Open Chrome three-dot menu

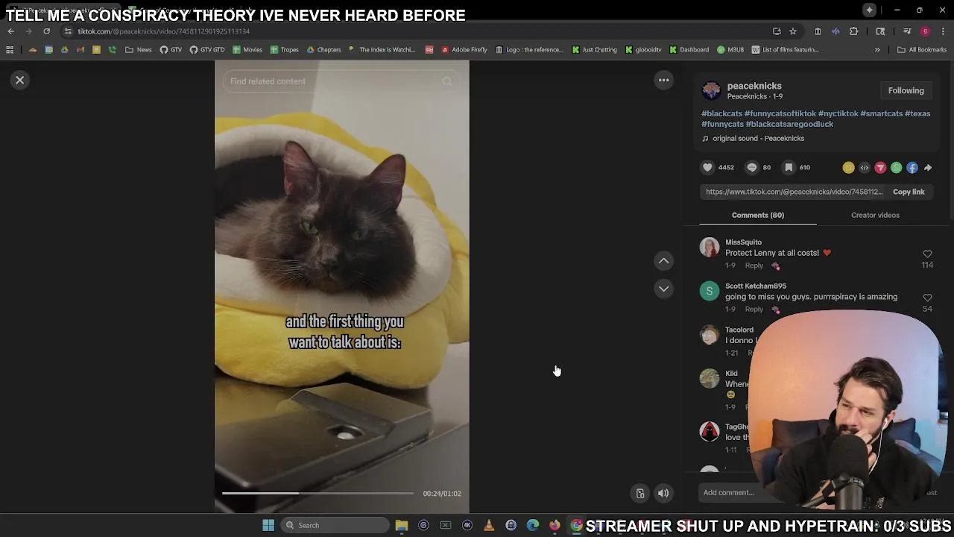point(944,31)
